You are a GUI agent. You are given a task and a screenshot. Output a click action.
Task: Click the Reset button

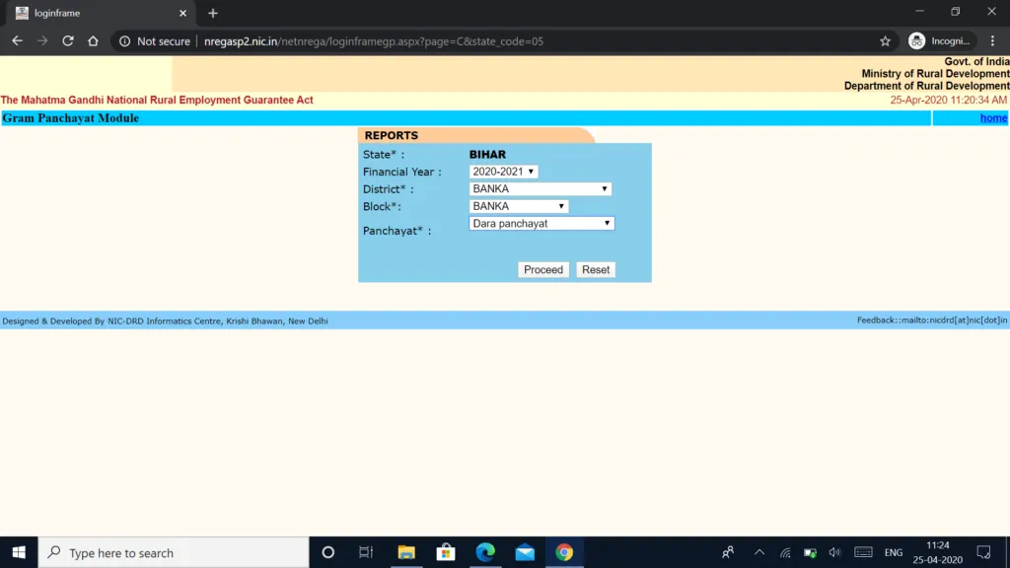click(x=595, y=270)
